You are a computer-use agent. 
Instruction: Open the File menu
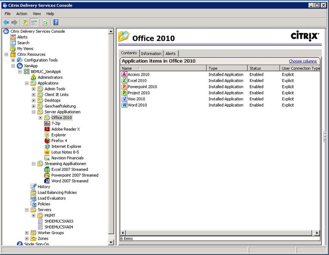[8, 14]
